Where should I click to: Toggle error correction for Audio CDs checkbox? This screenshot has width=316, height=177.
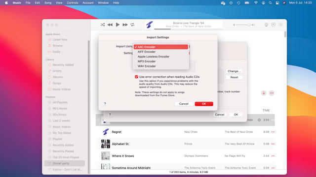pos(136,77)
